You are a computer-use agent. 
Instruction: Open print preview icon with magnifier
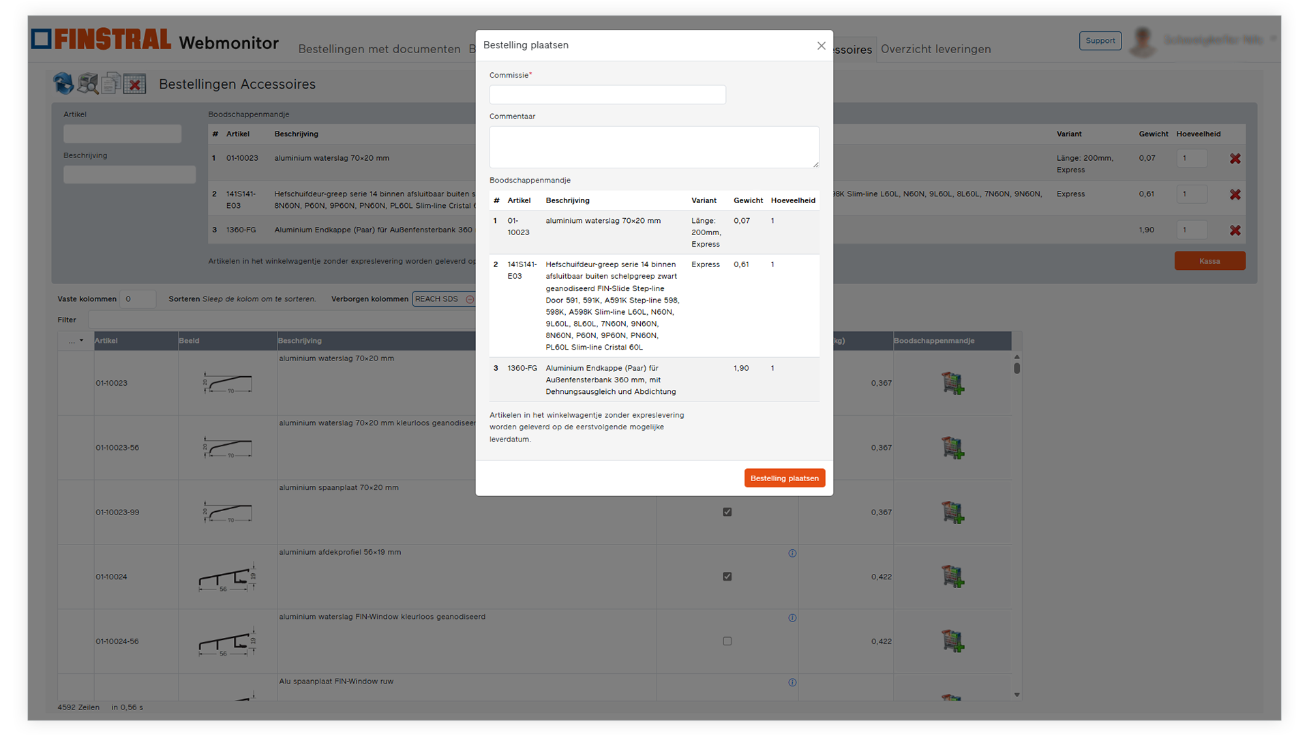pos(88,84)
